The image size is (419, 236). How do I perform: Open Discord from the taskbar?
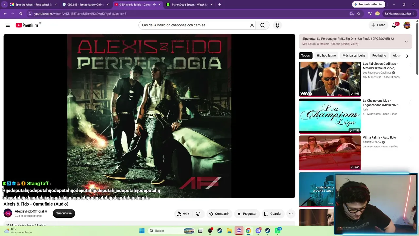[258, 231]
